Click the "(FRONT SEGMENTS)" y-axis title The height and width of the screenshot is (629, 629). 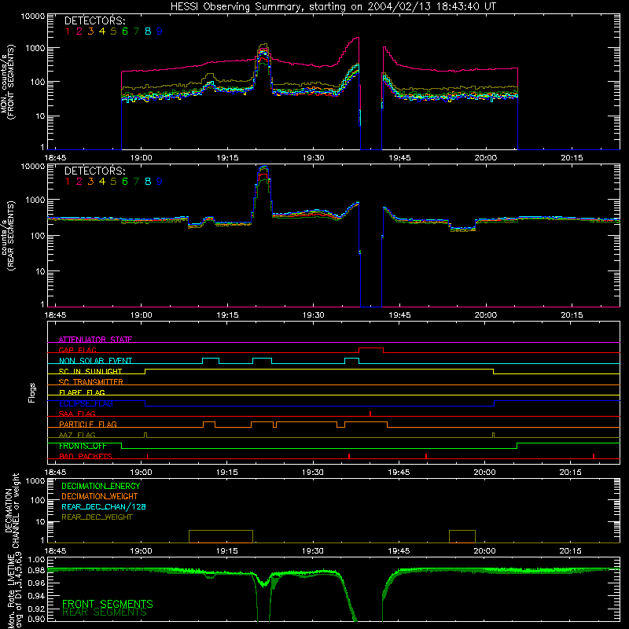11,82
